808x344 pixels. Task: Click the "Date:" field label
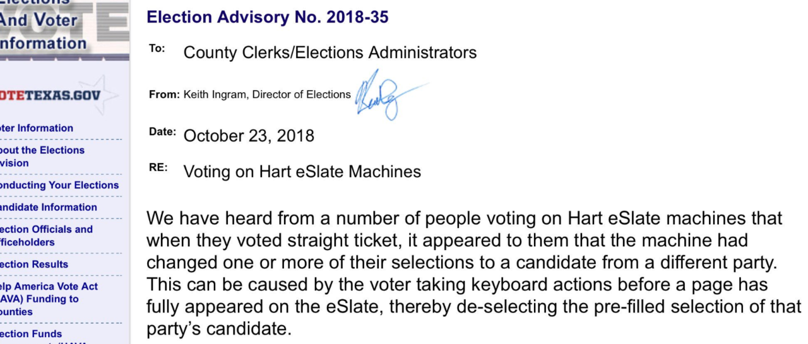tap(162, 132)
